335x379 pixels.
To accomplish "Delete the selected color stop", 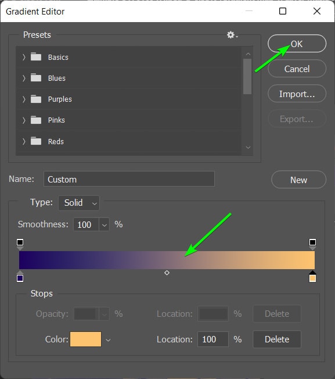I will (277, 339).
